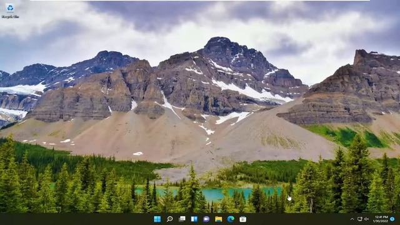Launch Microsoft Edge from the taskbar
Screen dimensions: 400x225
click(231, 219)
